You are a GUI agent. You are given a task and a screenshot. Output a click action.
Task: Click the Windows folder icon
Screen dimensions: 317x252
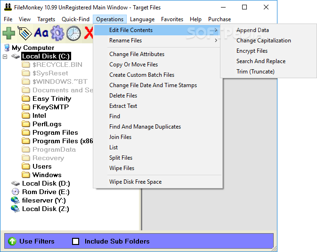pyautogui.click(x=26, y=175)
